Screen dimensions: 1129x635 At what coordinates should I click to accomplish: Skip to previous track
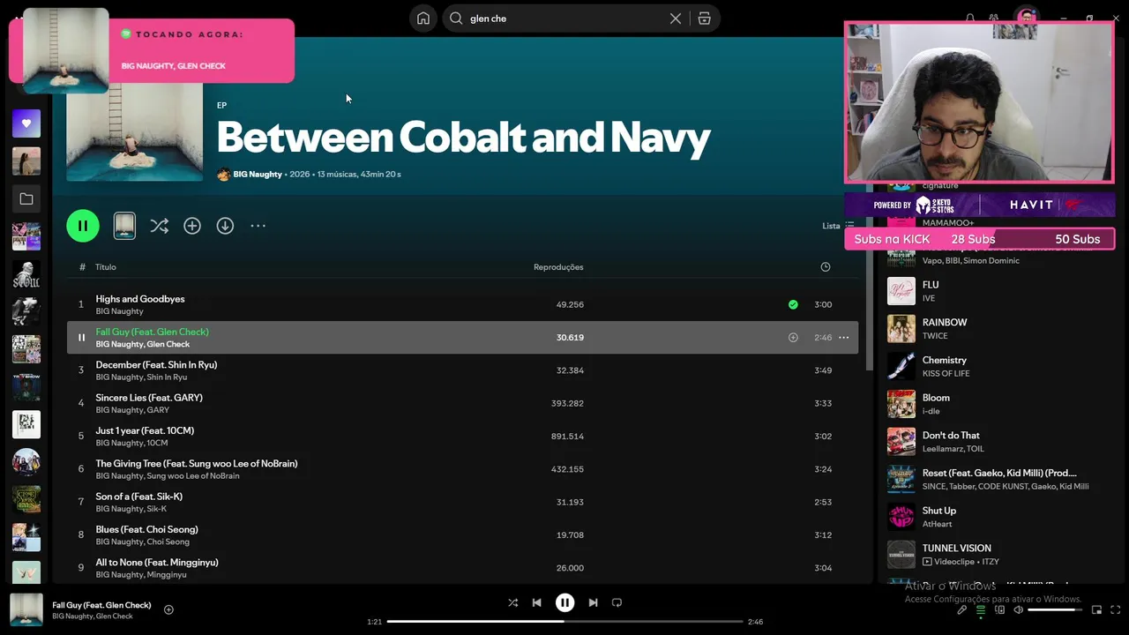pos(536,602)
